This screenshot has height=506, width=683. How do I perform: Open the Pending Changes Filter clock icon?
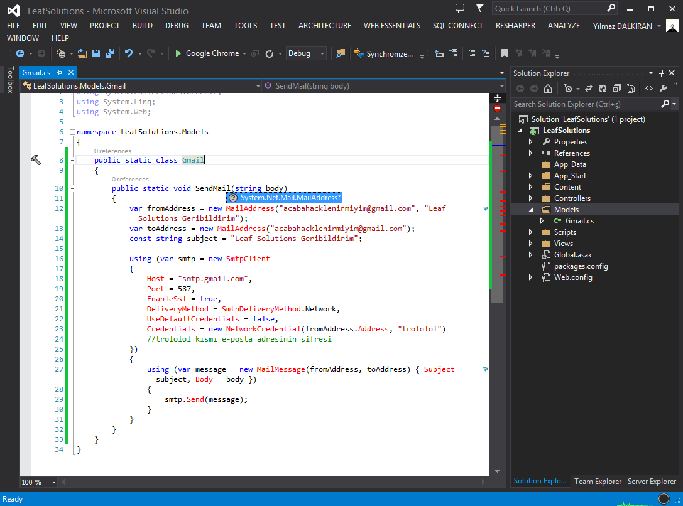[568, 89]
